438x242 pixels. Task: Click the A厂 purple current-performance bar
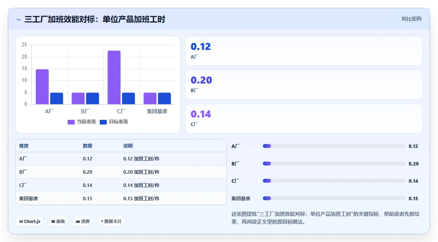42,87
